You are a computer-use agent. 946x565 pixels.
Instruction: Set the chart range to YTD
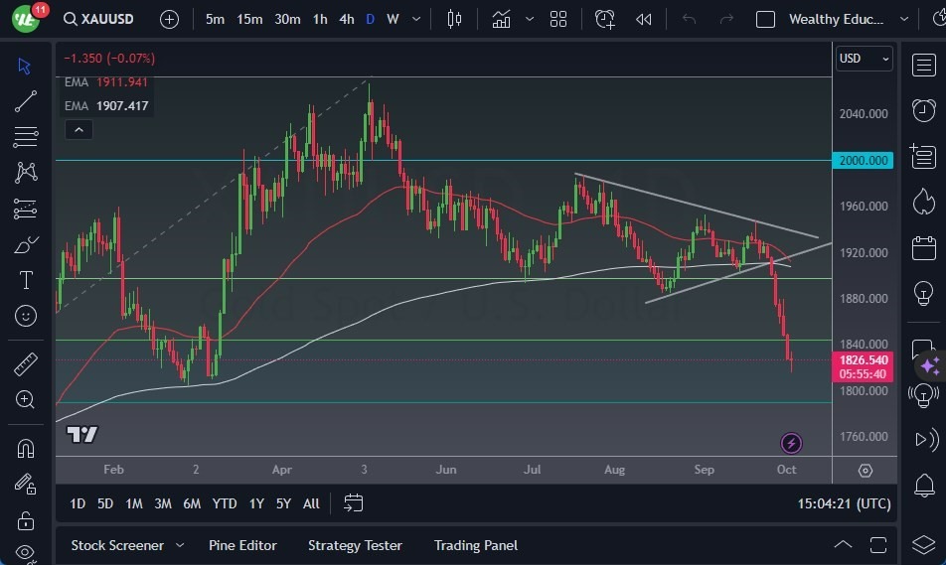click(225, 503)
